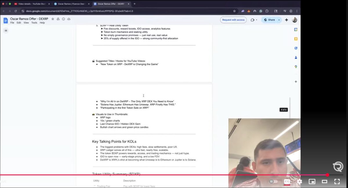The image size is (348, 188).
Task: Open the Google account avatar
Action: click(x=294, y=20)
